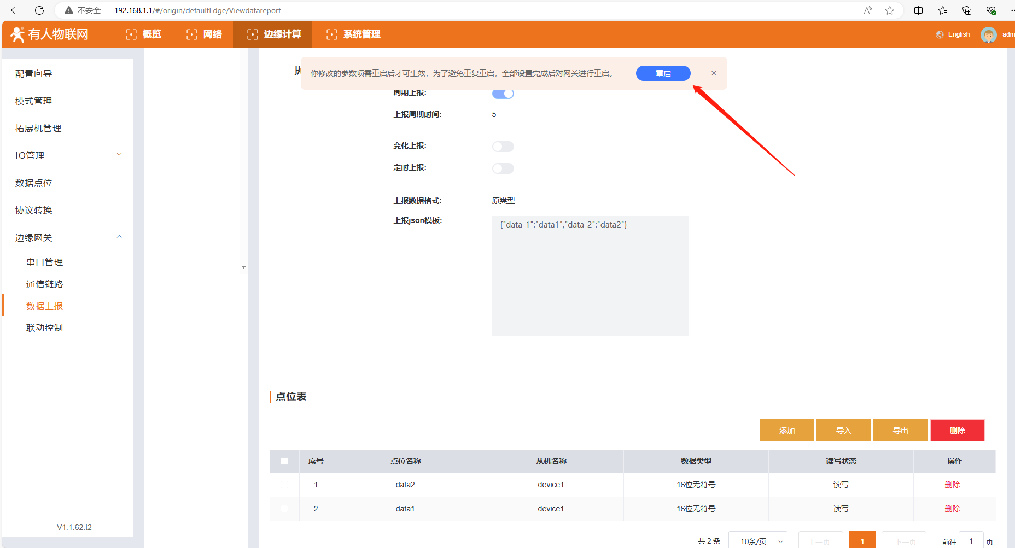Click the 上报json模板 text area
This screenshot has width=1015, height=548.
pyautogui.click(x=590, y=276)
